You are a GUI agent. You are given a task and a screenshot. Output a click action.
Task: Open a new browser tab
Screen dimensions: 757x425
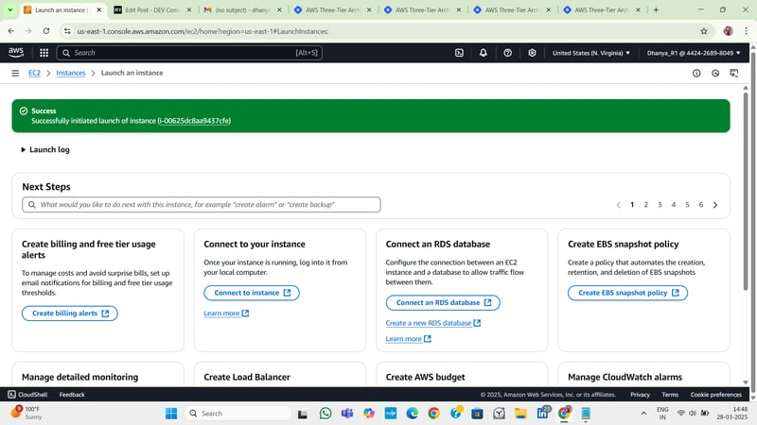point(656,9)
